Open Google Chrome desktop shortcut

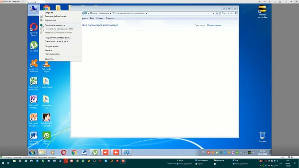pos(46,8)
